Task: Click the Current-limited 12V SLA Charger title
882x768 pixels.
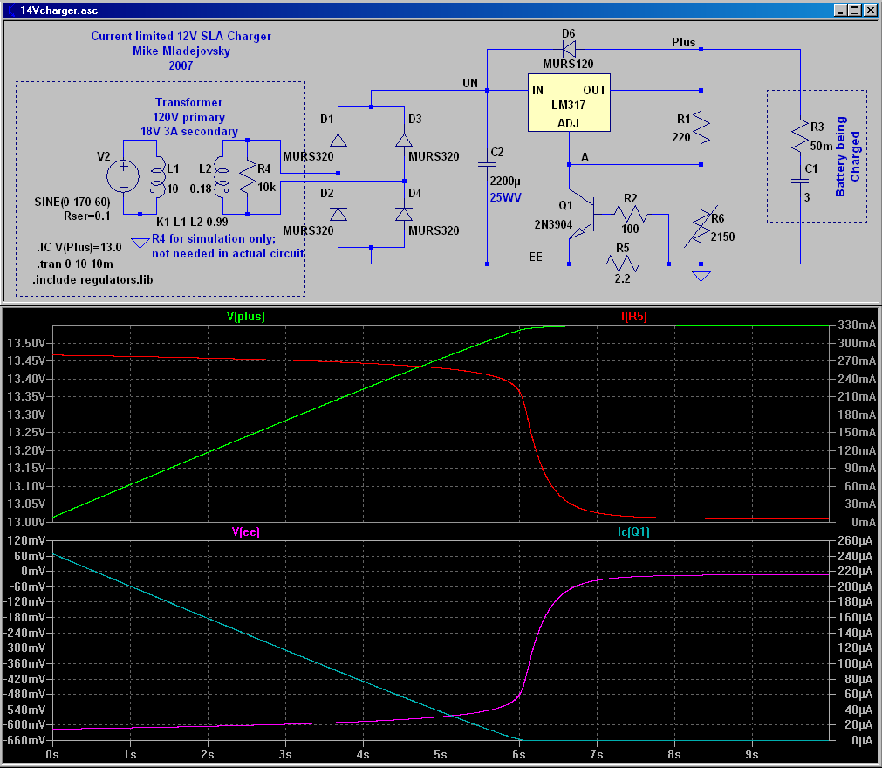Action: (181, 36)
